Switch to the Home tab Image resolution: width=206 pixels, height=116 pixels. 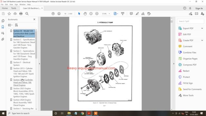coord(5,8)
